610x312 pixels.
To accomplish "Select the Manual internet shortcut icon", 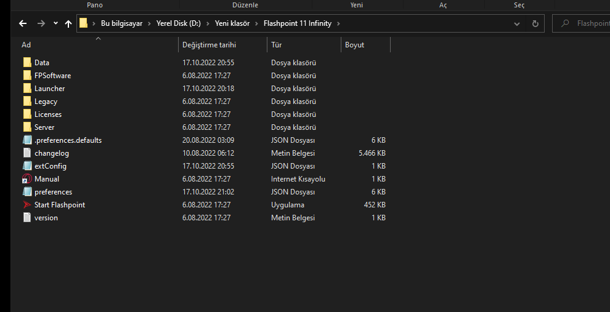I will pyautogui.click(x=27, y=178).
